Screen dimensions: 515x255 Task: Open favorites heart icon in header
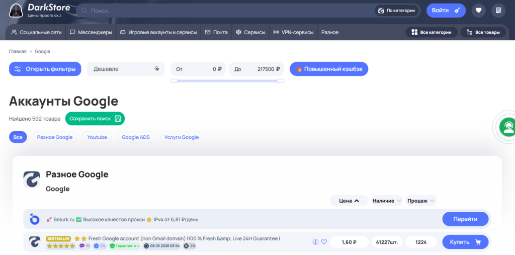point(479,11)
